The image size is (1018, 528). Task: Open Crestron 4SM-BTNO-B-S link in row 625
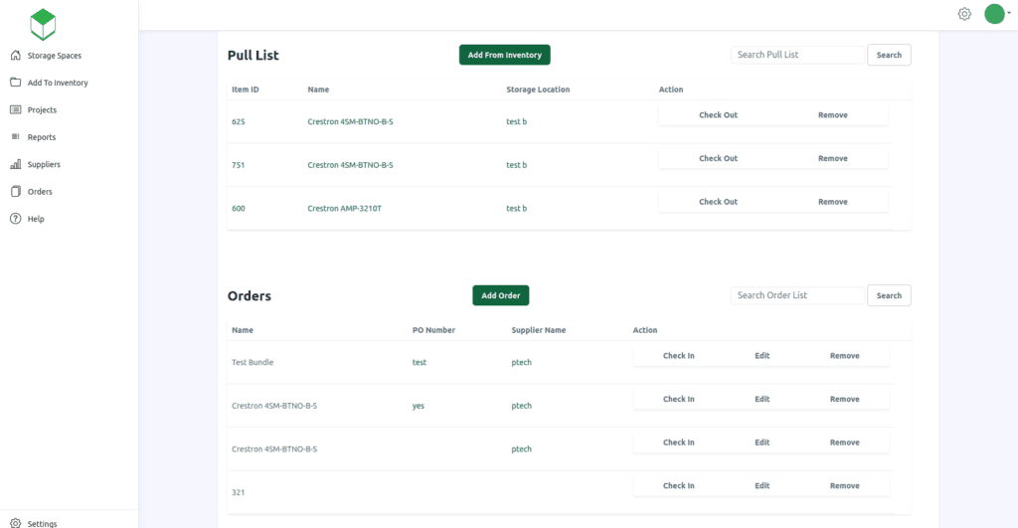[350, 122]
